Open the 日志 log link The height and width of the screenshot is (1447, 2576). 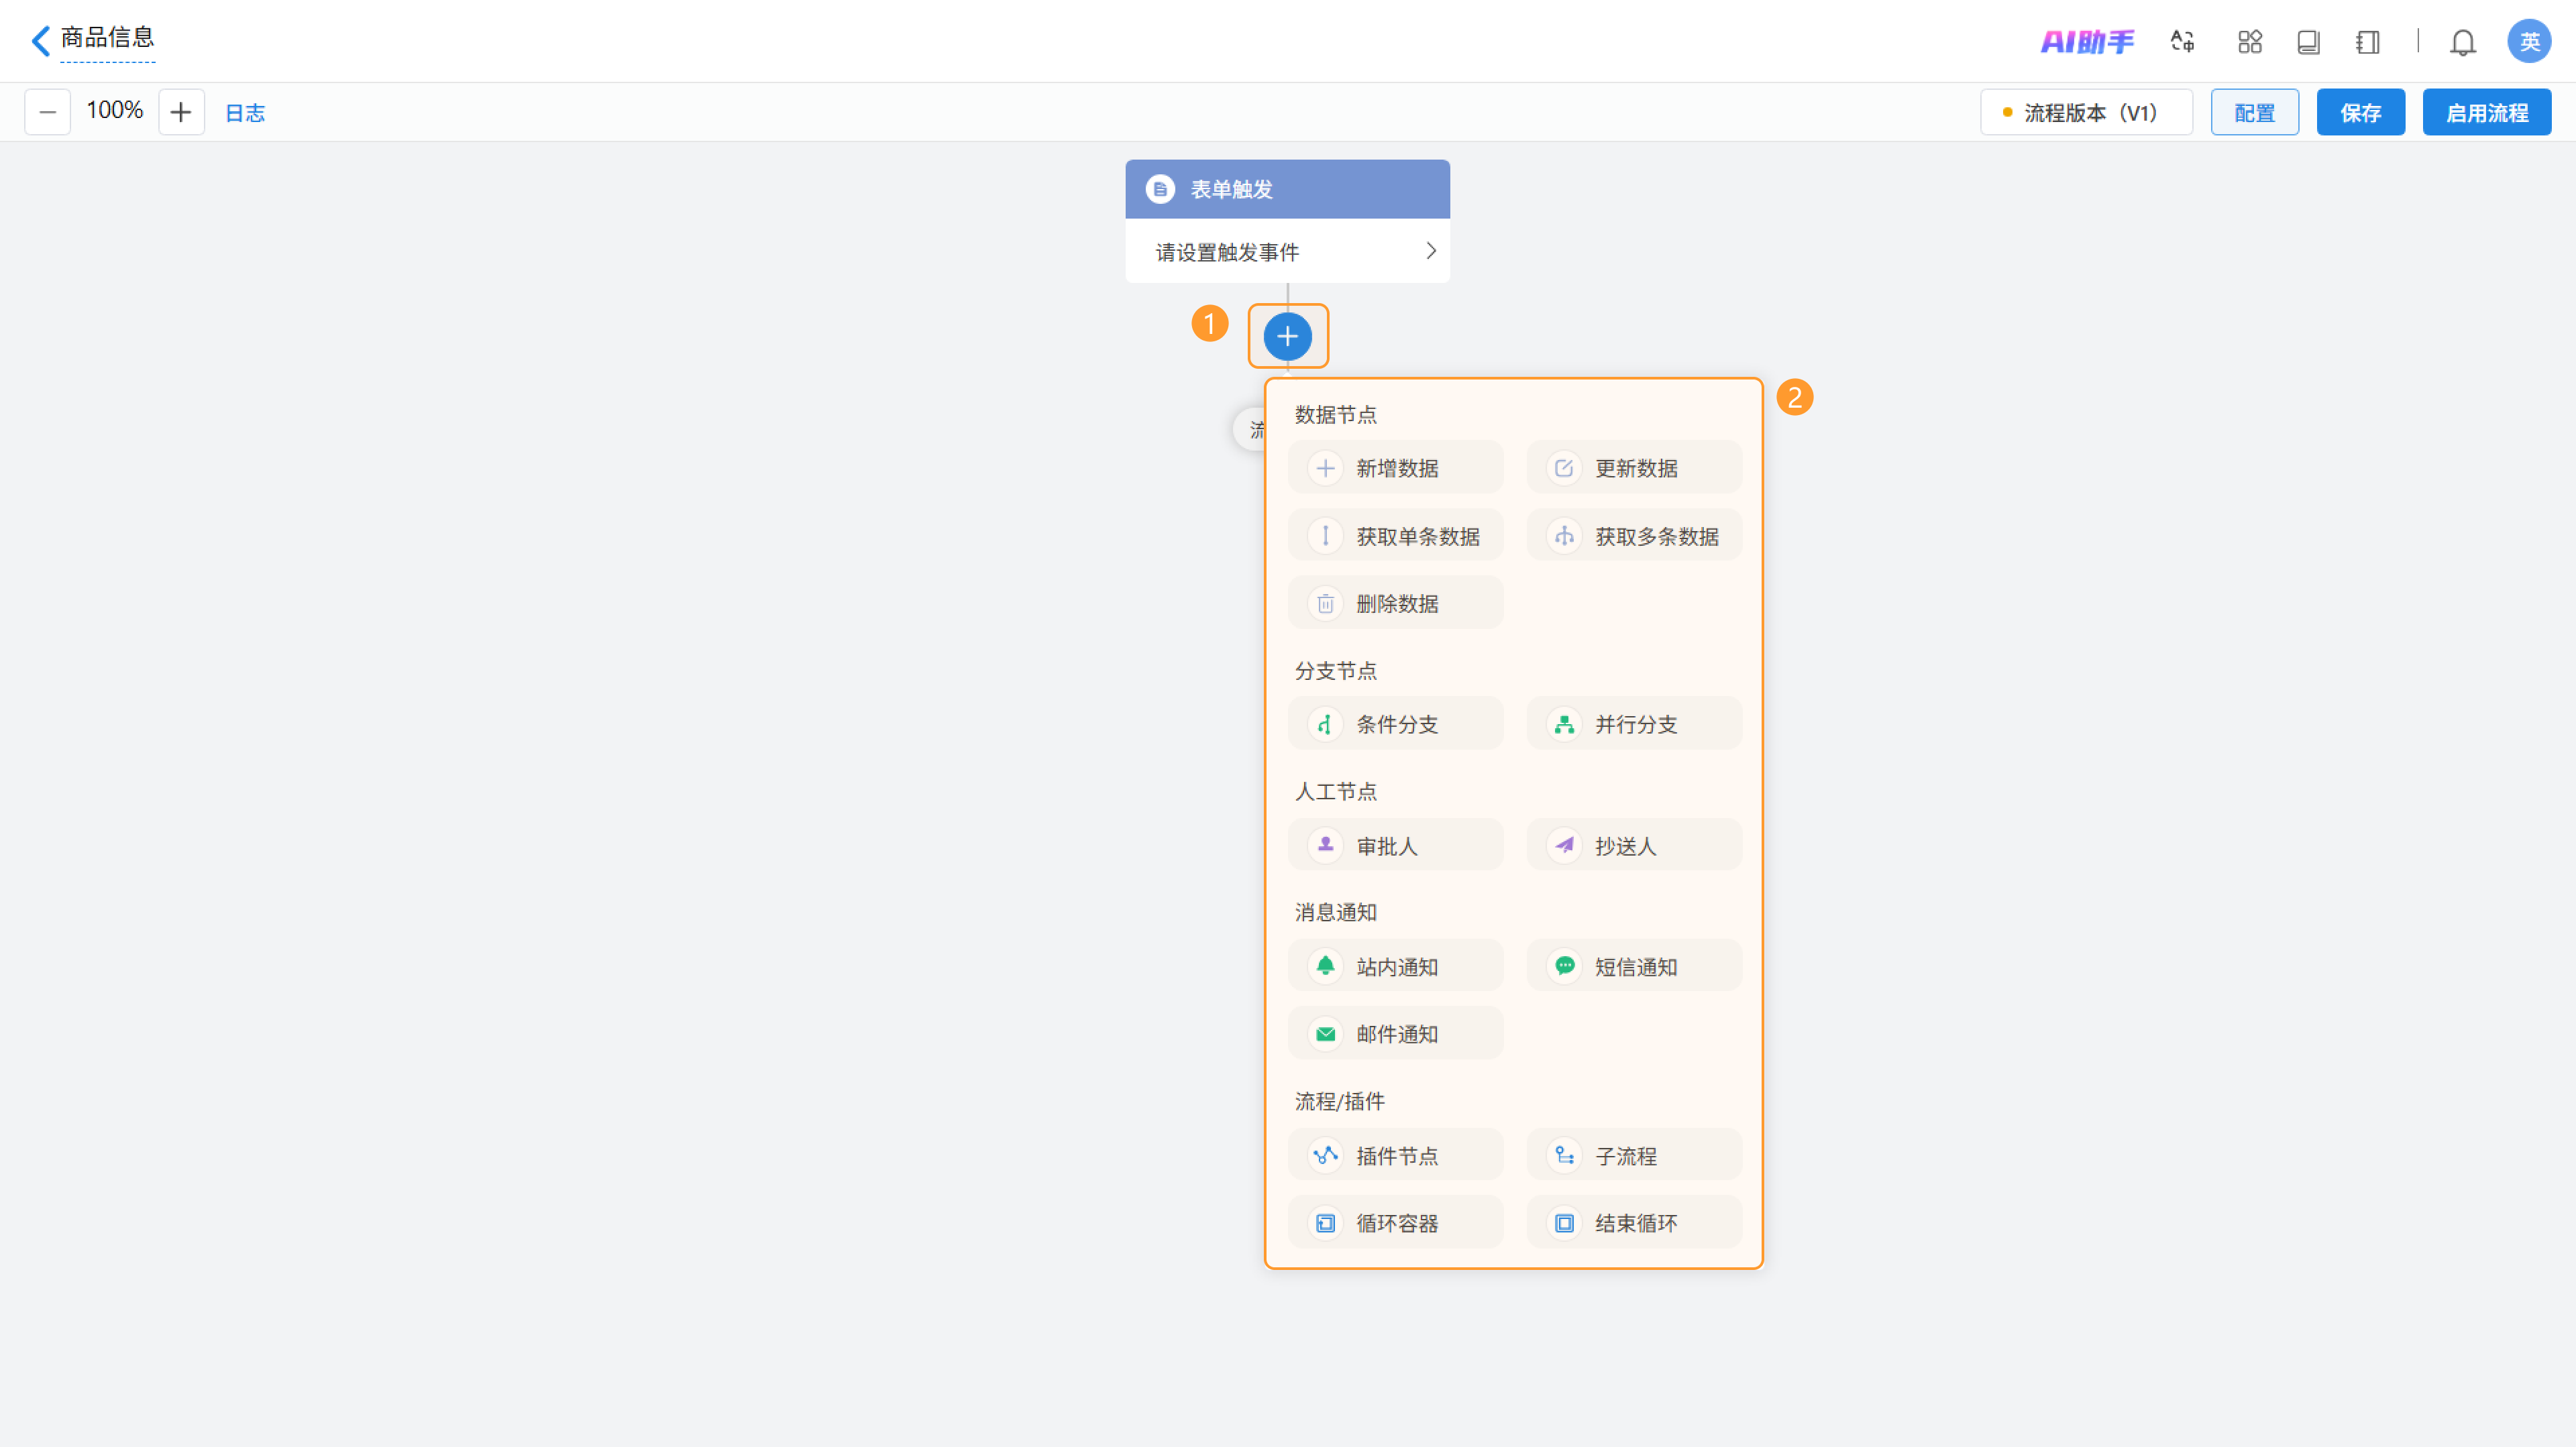coord(245,113)
